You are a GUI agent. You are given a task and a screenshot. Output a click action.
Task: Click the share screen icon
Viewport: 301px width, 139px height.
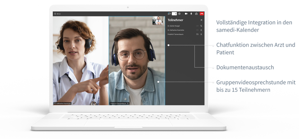(x=196, y=14)
